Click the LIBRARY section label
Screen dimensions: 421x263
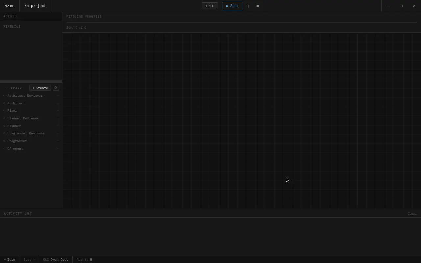[14, 88]
